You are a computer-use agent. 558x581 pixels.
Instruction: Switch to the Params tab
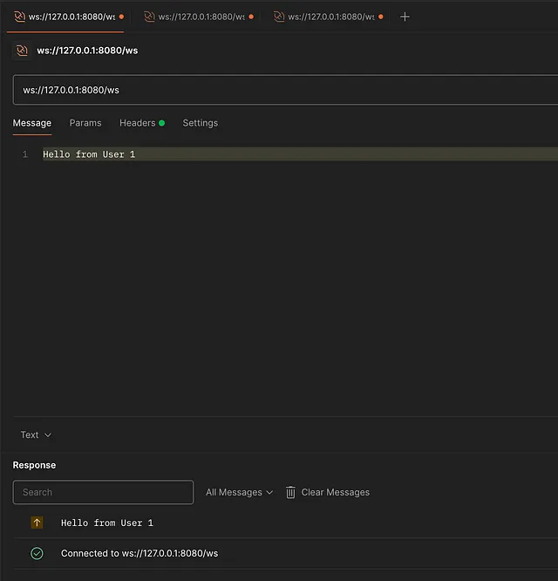[85, 123]
